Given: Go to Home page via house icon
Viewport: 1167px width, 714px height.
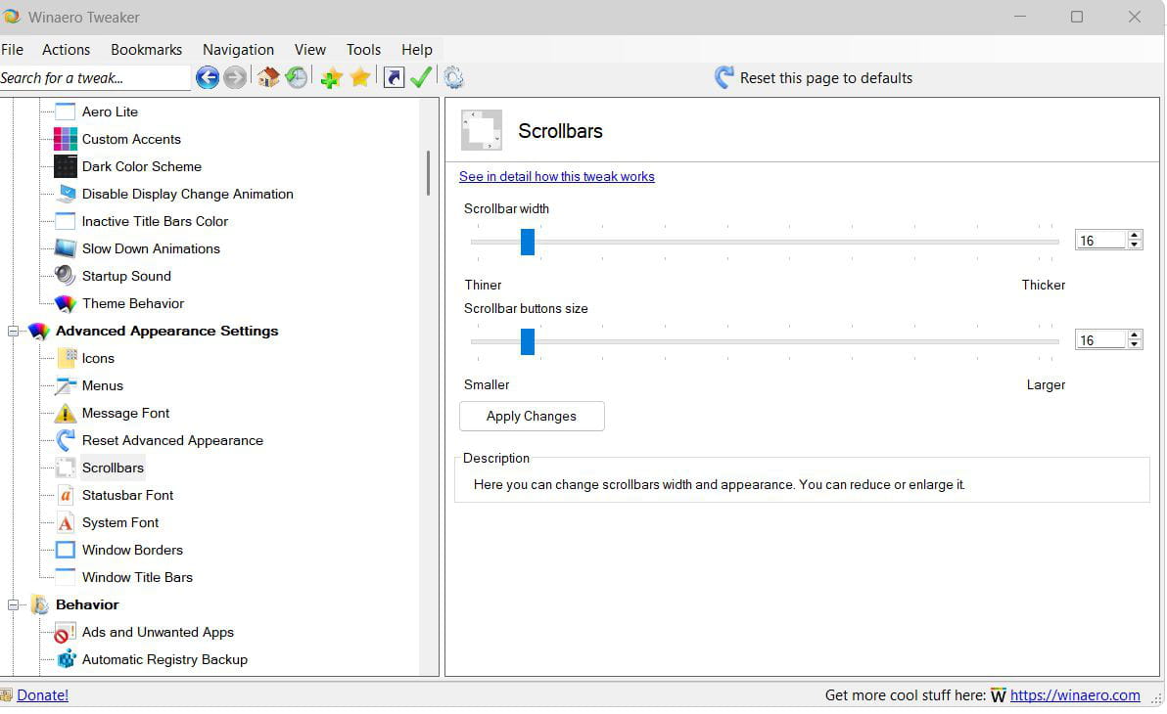Looking at the screenshot, I should tap(268, 77).
